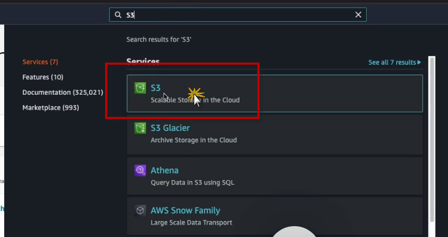
Task: Click the purple Athena service icon
Action: 140,170
